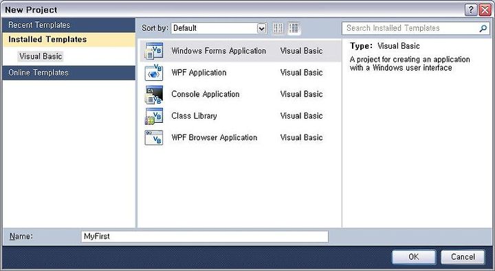Click Visual Basic label in Console Application row
495x271 pixels.
coord(302,94)
